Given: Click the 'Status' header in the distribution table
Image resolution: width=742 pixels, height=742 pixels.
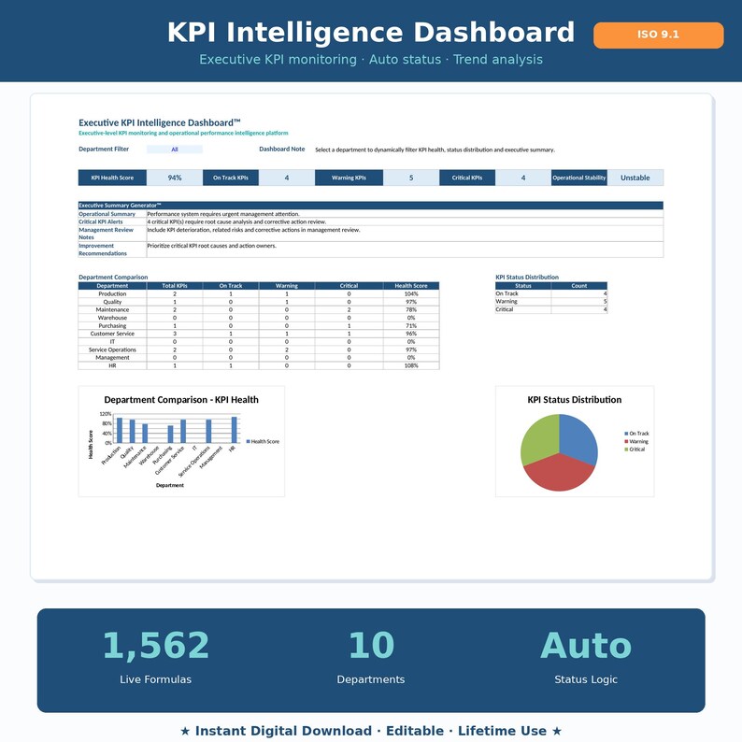Looking at the screenshot, I should (523, 286).
